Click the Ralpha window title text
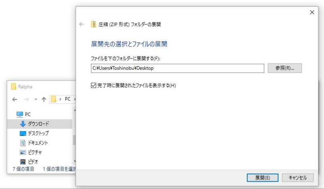324x189 pixels. coord(25,87)
